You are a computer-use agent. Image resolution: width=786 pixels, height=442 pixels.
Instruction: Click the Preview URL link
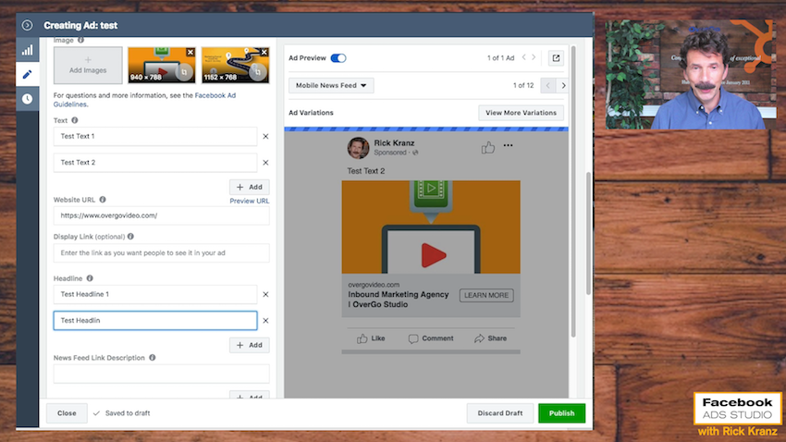pos(249,201)
